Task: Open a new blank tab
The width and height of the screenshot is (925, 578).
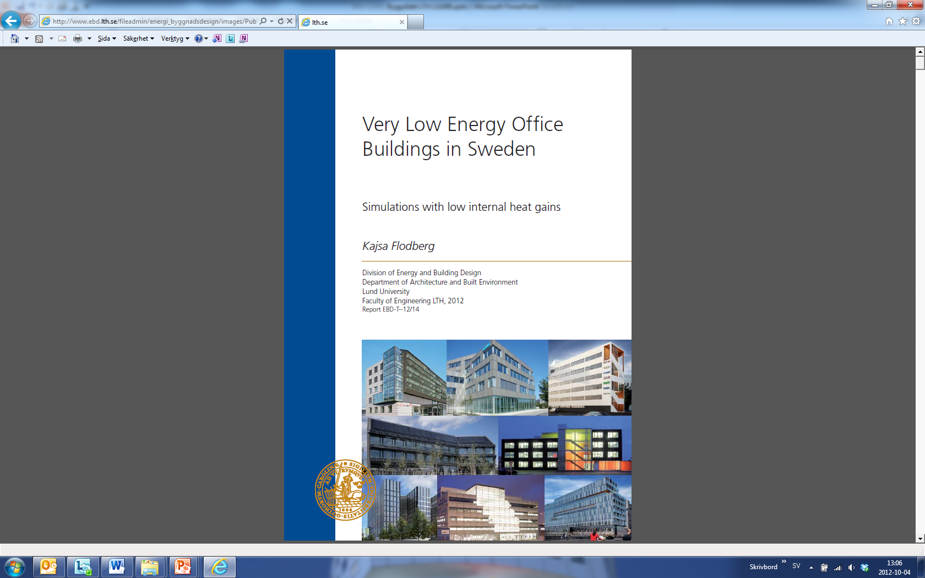Action: 416,22
